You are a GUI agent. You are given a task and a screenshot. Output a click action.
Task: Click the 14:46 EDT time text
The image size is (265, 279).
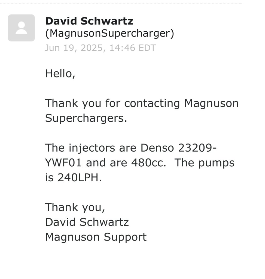133,48
